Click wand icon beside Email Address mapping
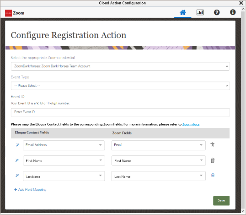The width and height of the screenshot is (246, 215). coord(17,145)
